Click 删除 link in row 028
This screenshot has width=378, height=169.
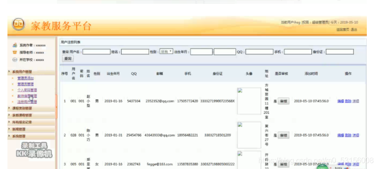click(348, 135)
